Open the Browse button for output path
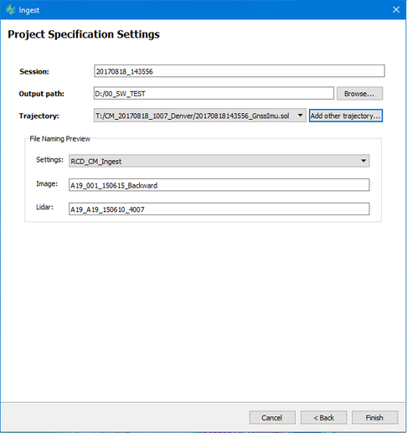Image resolution: width=407 pixels, height=433 pixels. coord(359,94)
